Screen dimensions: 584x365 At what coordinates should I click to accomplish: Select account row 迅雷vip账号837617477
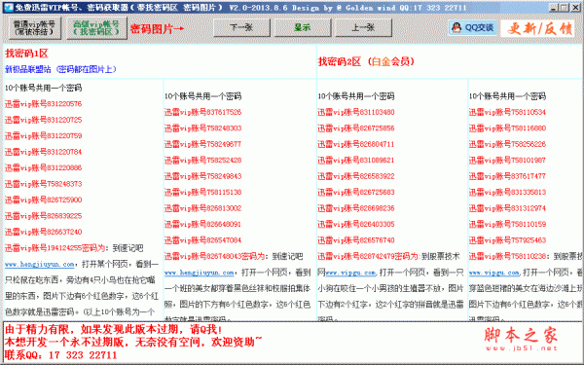pos(507,176)
